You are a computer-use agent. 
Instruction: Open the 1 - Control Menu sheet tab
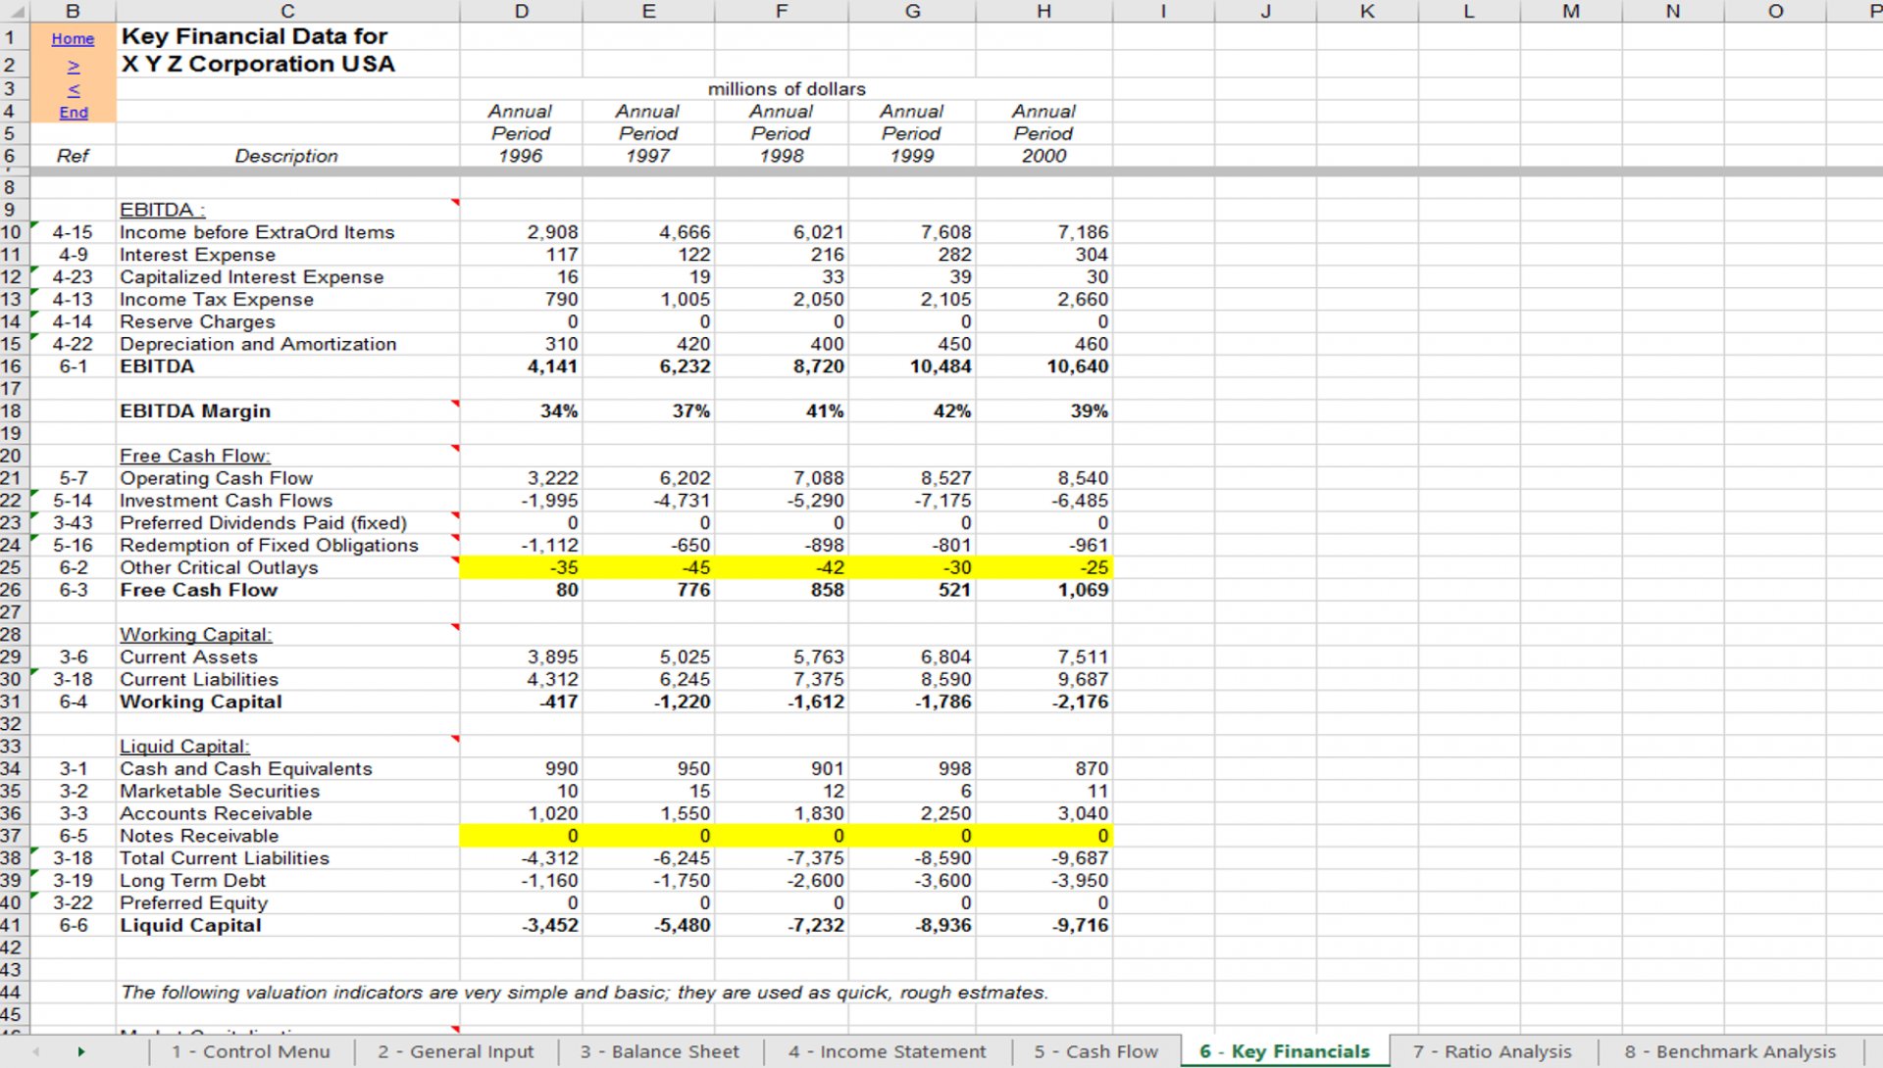point(251,1051)
